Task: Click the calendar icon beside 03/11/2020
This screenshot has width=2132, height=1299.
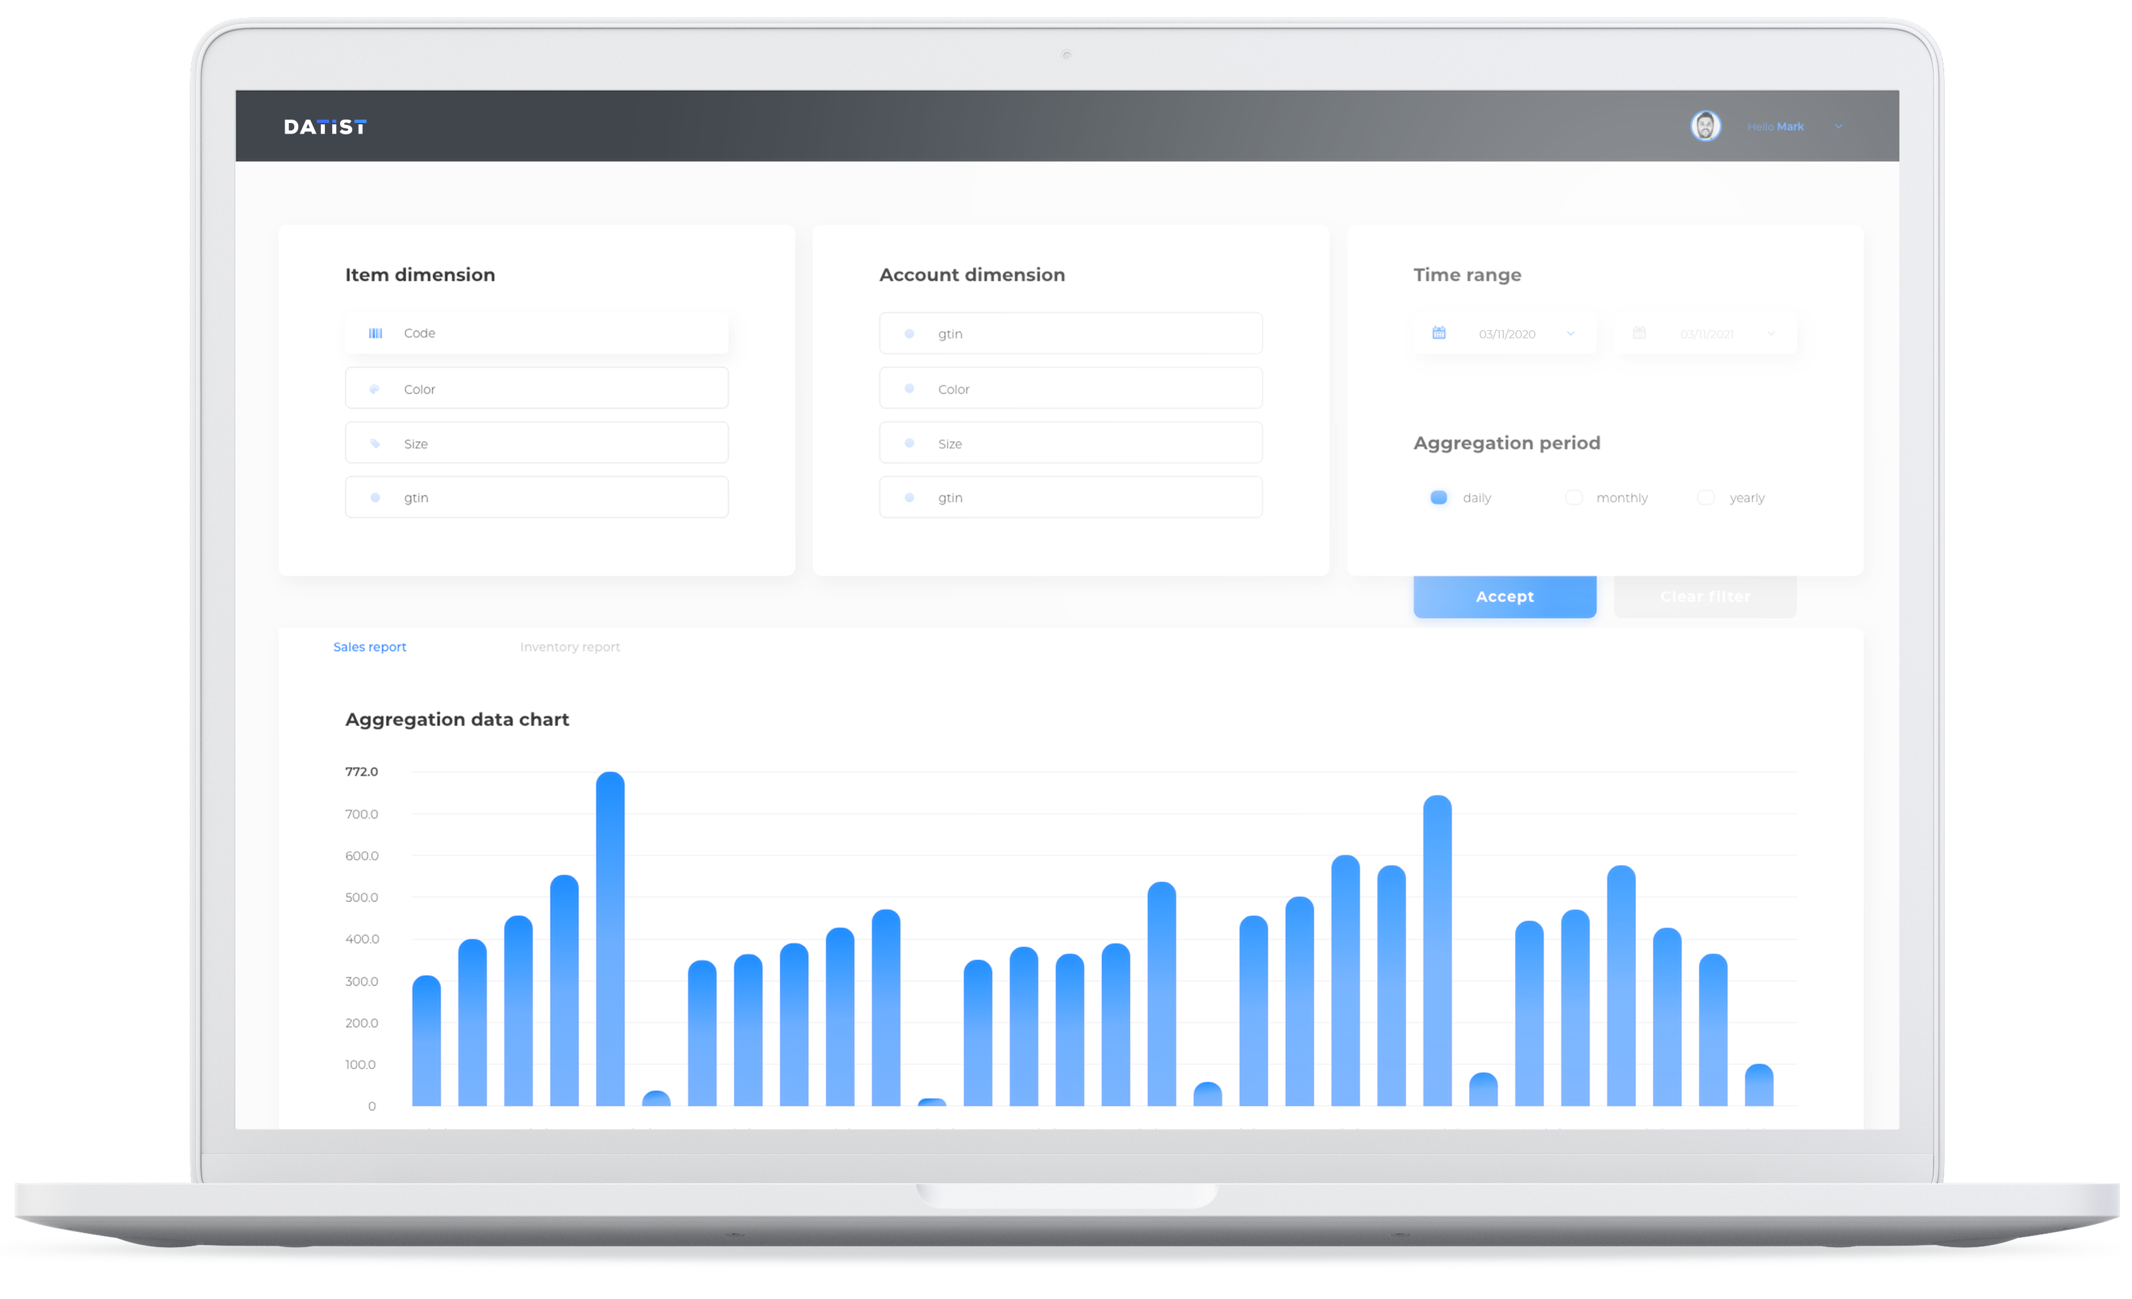Action: pos(1439,333)
